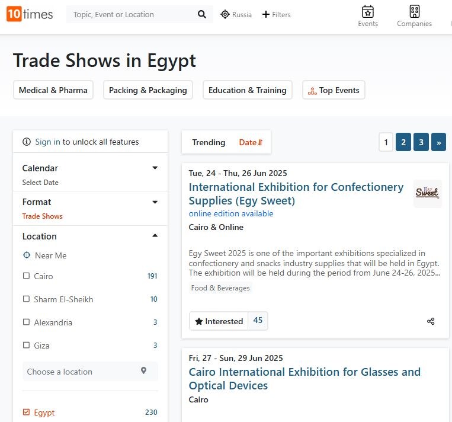Sort events by Date
Viewport: 452px width, 422px height.
tap(251, 142)
